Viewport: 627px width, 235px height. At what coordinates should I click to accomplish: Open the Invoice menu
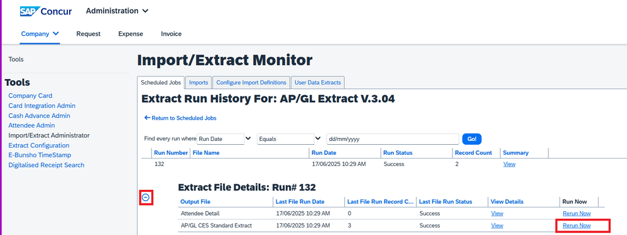171,34
